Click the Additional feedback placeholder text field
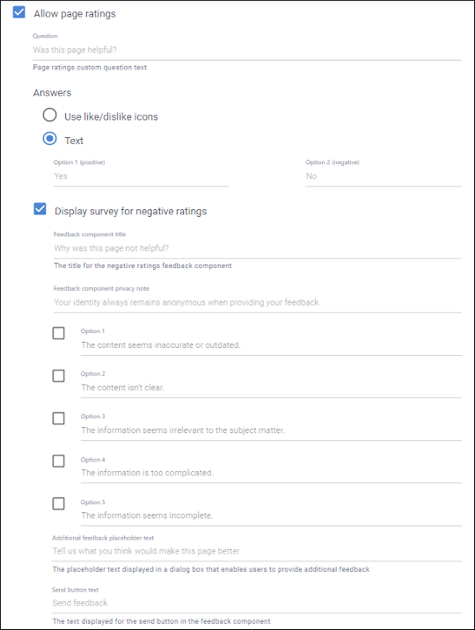475x630 pixels. pos(257,551)
